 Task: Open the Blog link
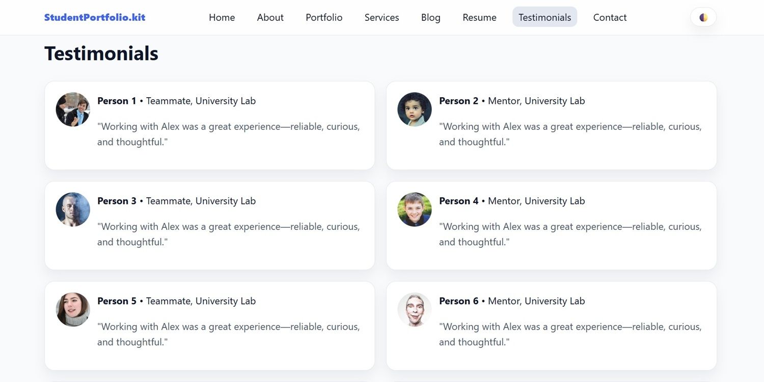pos(430,17)
